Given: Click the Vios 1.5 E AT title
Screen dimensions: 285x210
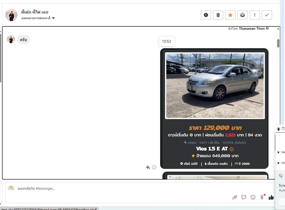Looking at the screenshot, I should [x=212, y=149].
